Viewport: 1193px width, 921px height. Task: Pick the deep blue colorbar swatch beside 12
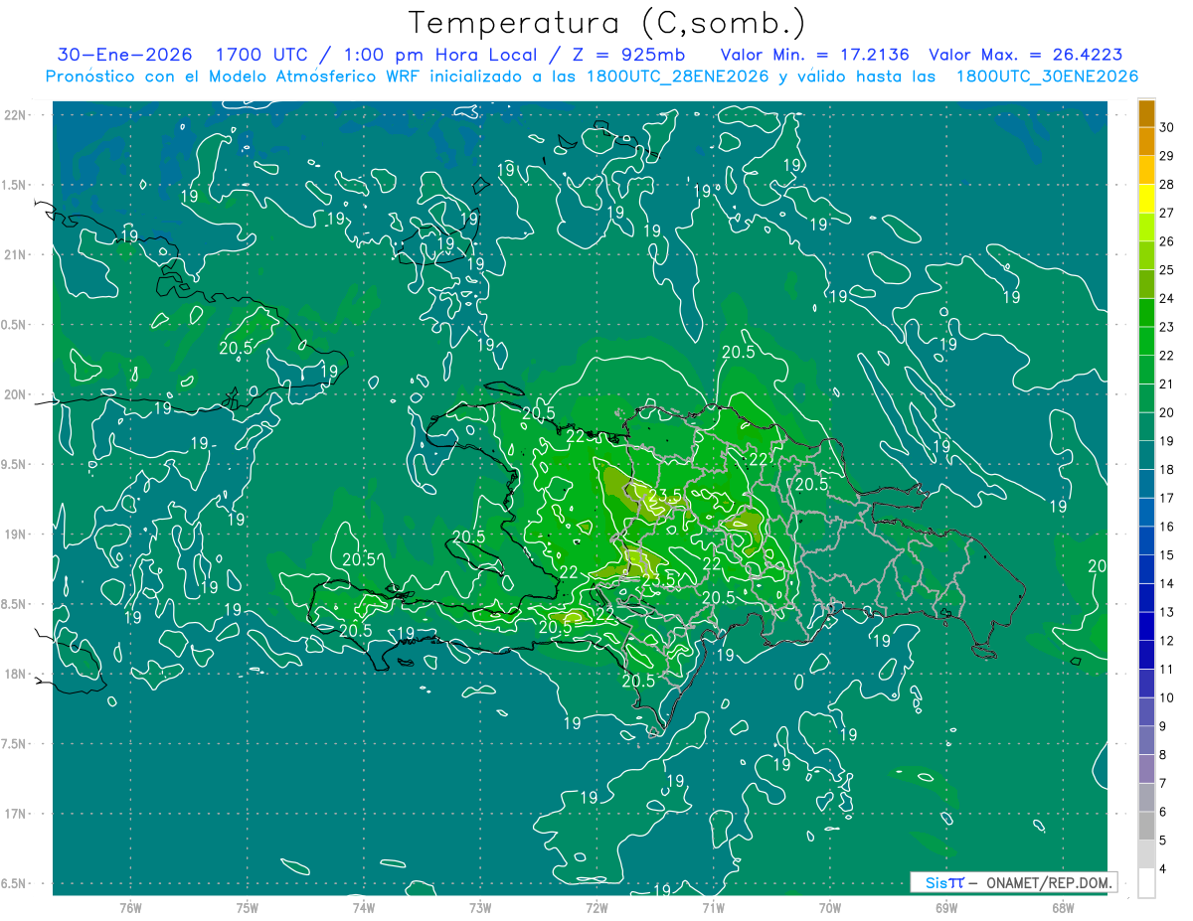pos(1146,627)
